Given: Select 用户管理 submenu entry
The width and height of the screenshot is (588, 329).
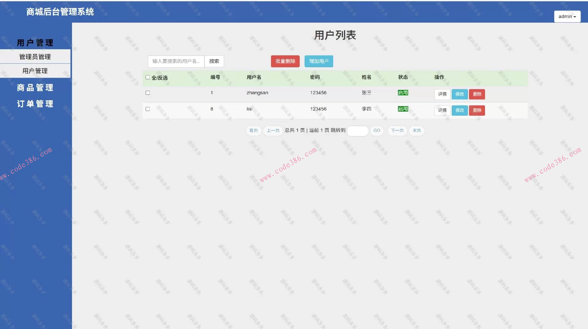Looking at the screenshot, I should click(x=35, y=71).
